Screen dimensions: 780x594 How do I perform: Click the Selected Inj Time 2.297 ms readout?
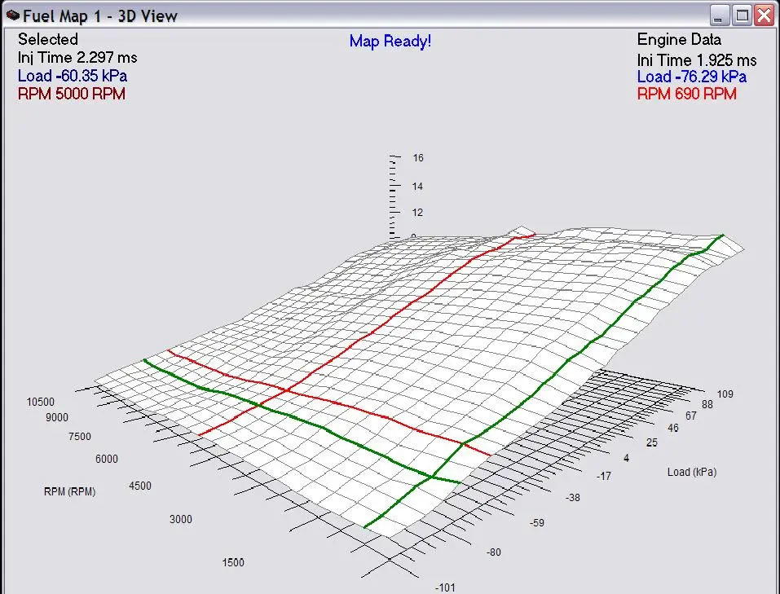click(77, 58)
